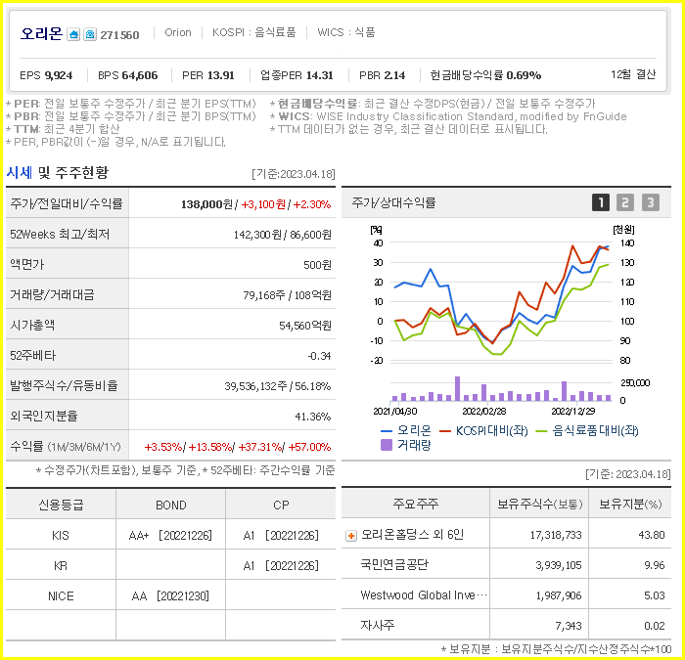Select the 주요주주 column header
The image size is (685, 660).
pyautogui.click(x=415, y=505)
